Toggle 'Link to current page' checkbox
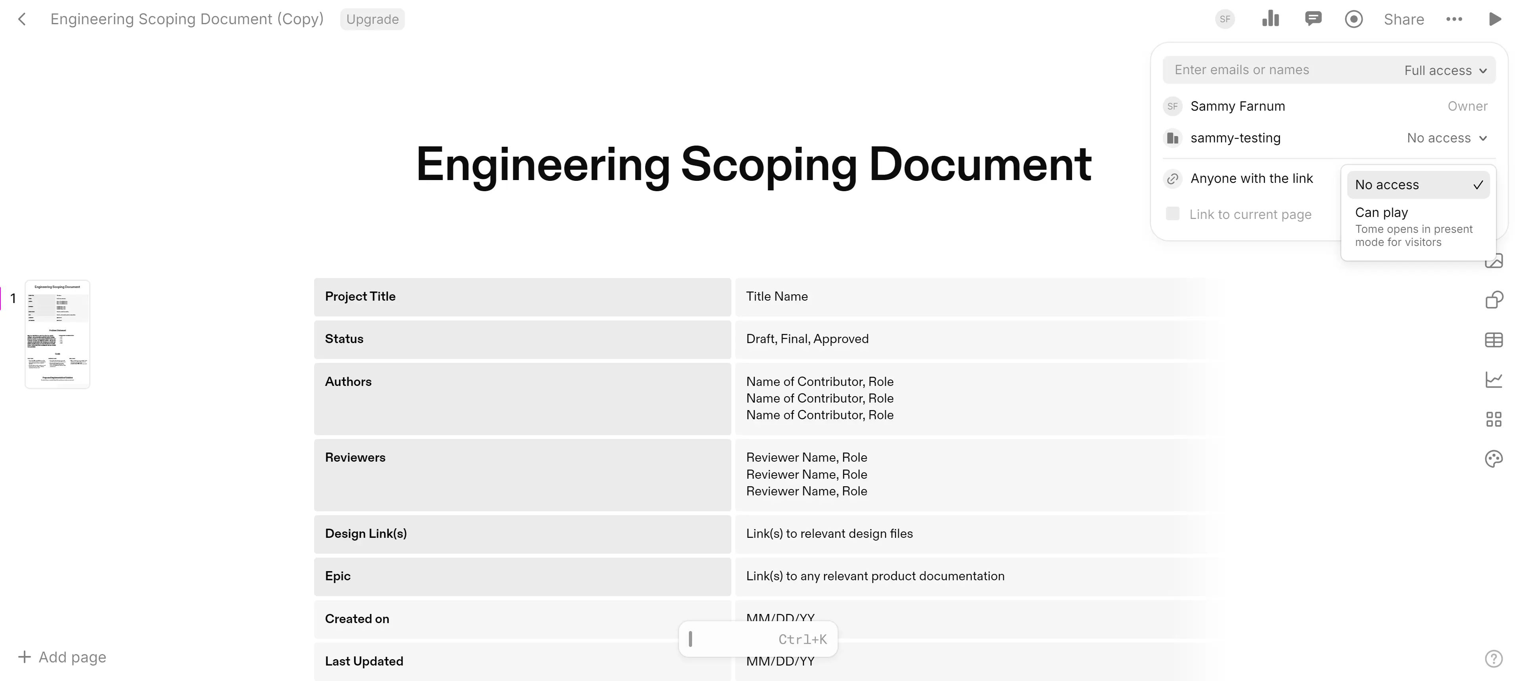The height and width of the screenshot is (681, 1515). pos(1173,213)
